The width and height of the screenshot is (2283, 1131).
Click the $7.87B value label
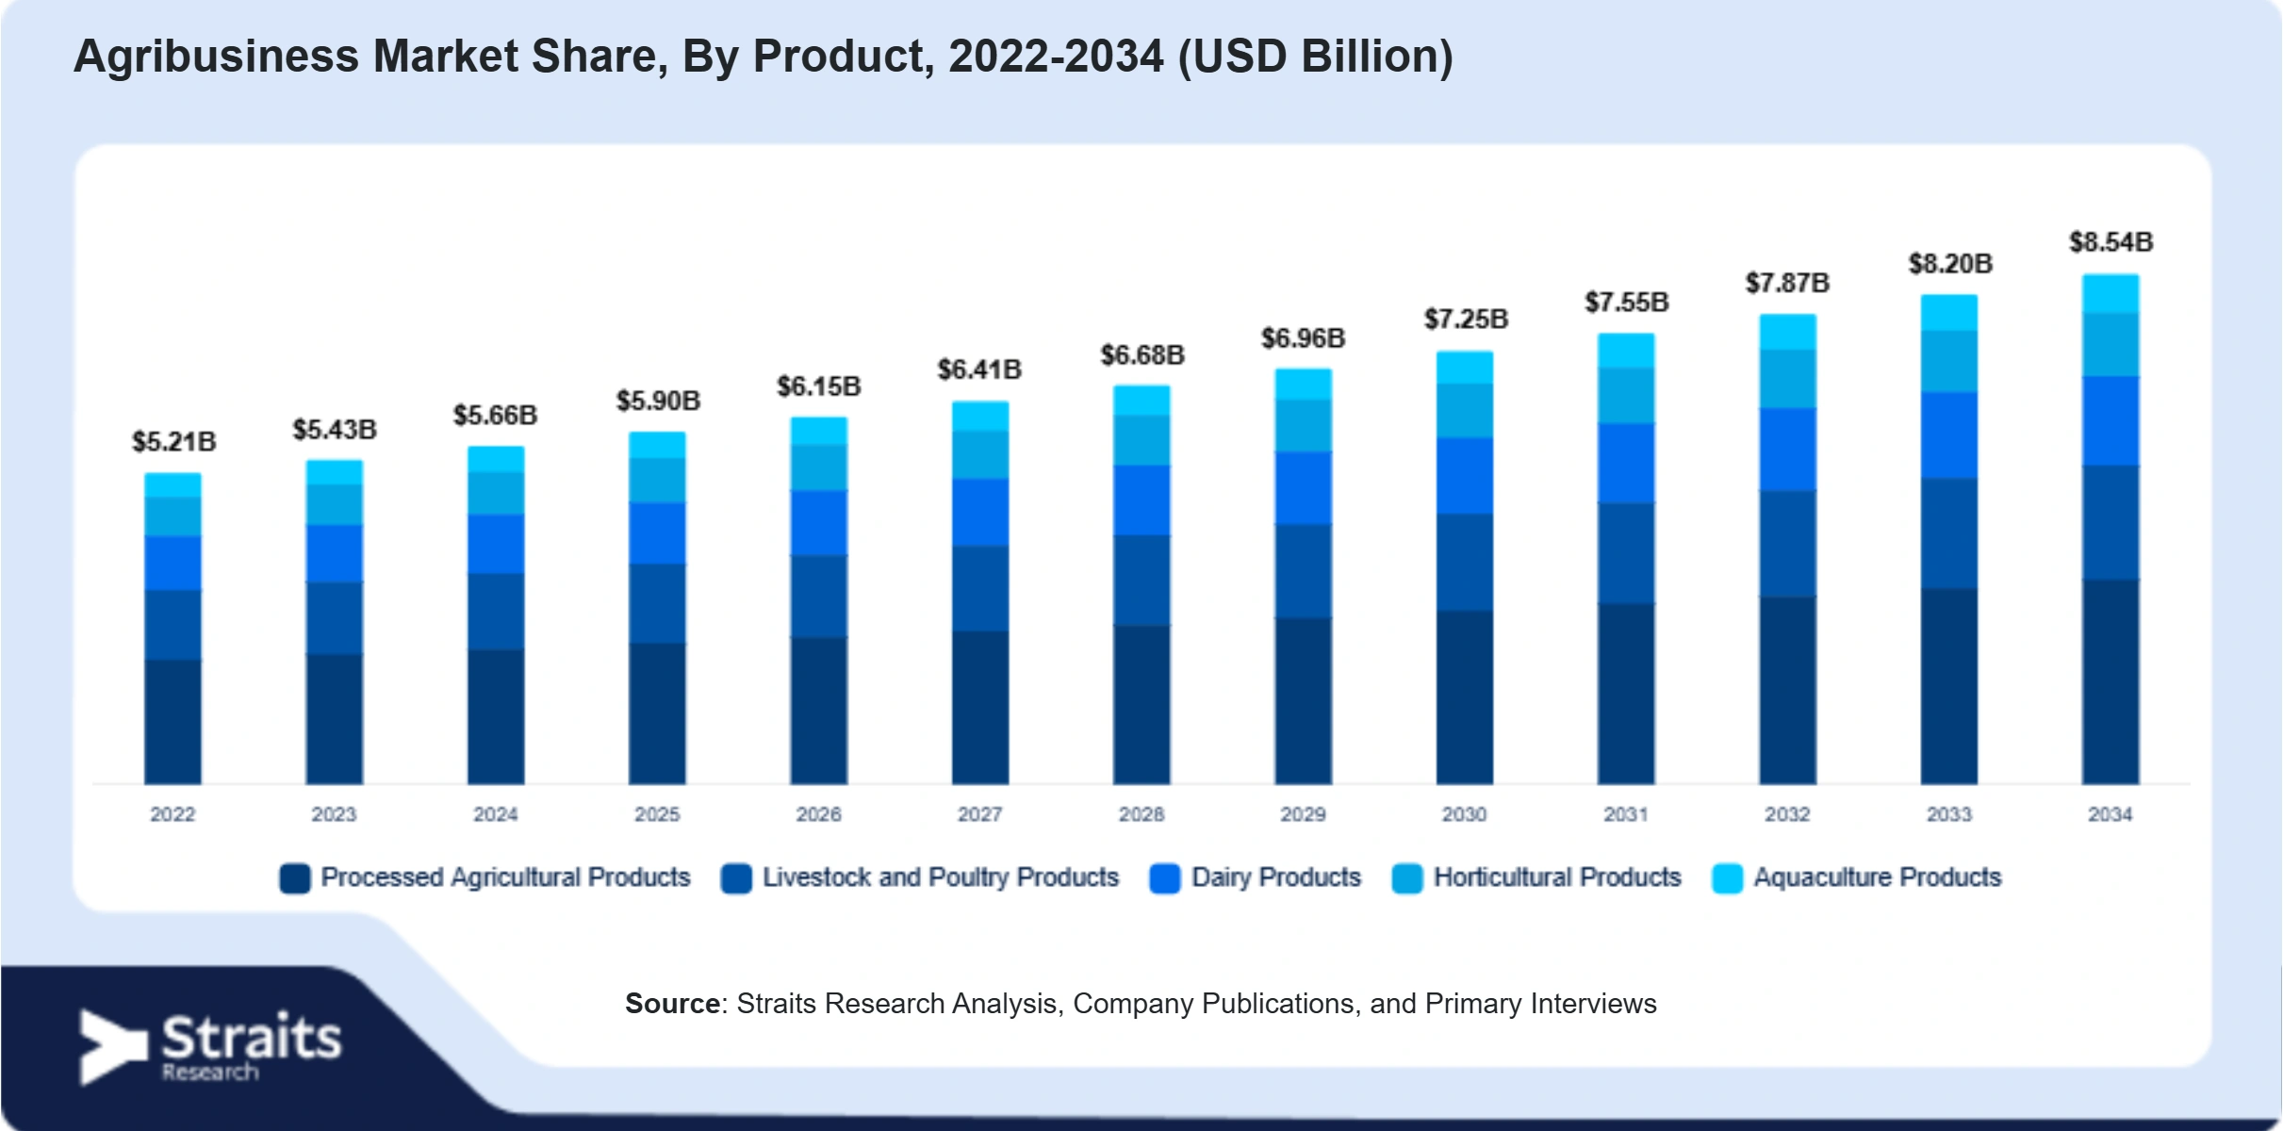[x=1787, y=283]
